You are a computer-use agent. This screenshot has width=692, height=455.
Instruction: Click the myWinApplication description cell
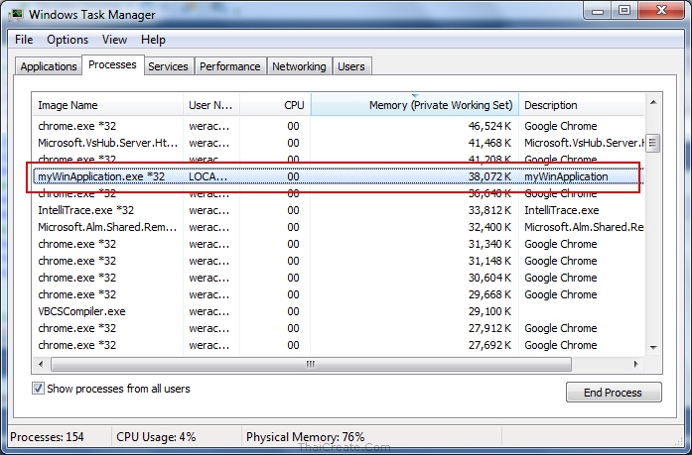pos(566,176)
